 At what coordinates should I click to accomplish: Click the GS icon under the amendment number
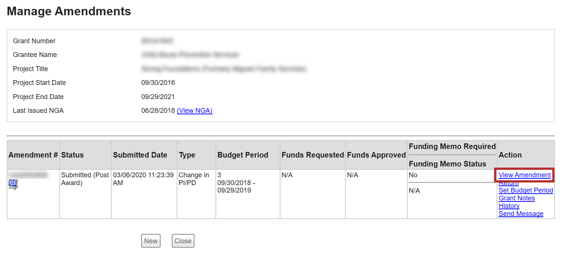coord(13,184)
